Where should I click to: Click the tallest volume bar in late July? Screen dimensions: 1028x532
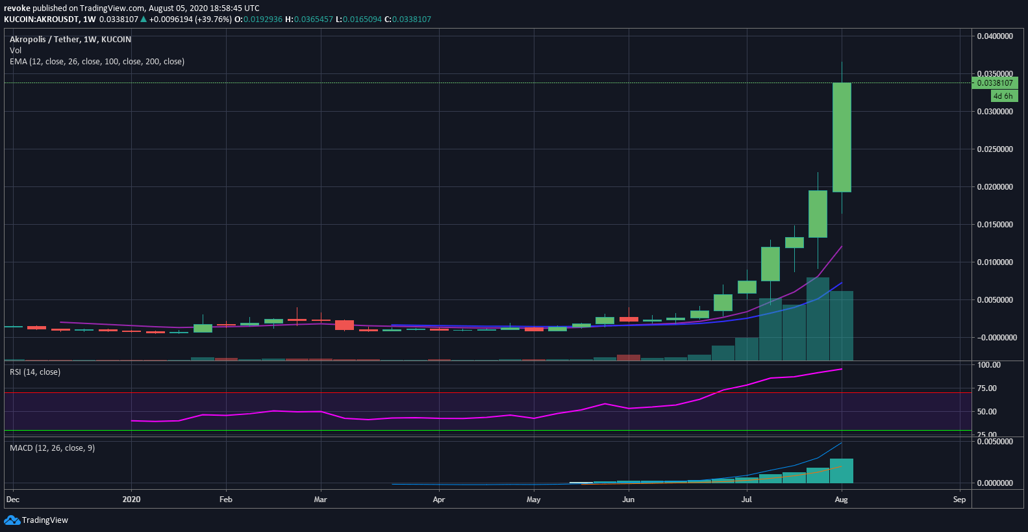tap(818, 318)
